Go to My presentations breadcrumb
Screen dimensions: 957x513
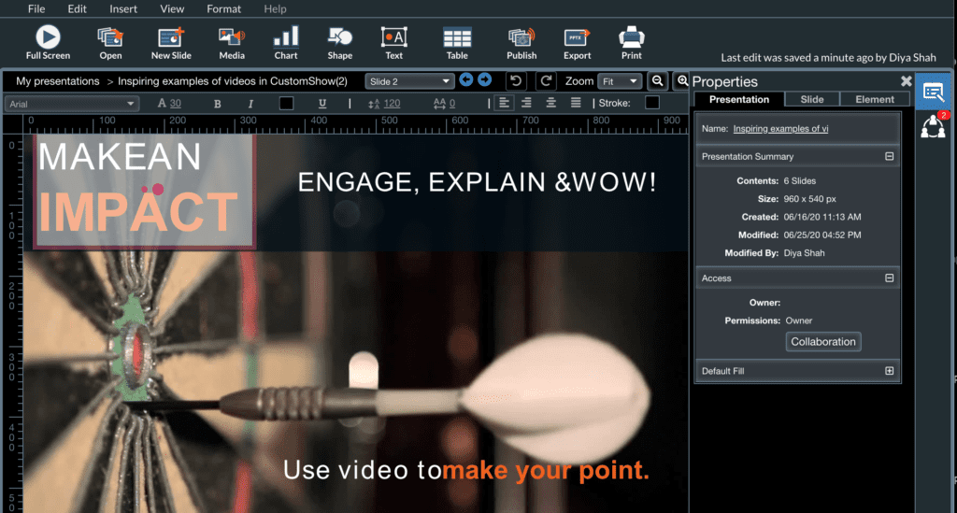pyautogui.click(x=57, y=81)
